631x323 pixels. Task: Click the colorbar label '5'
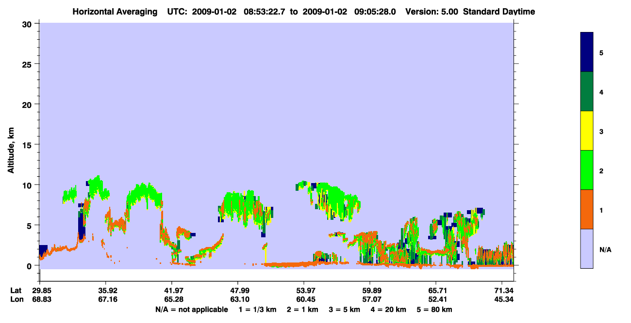[601, 53]
